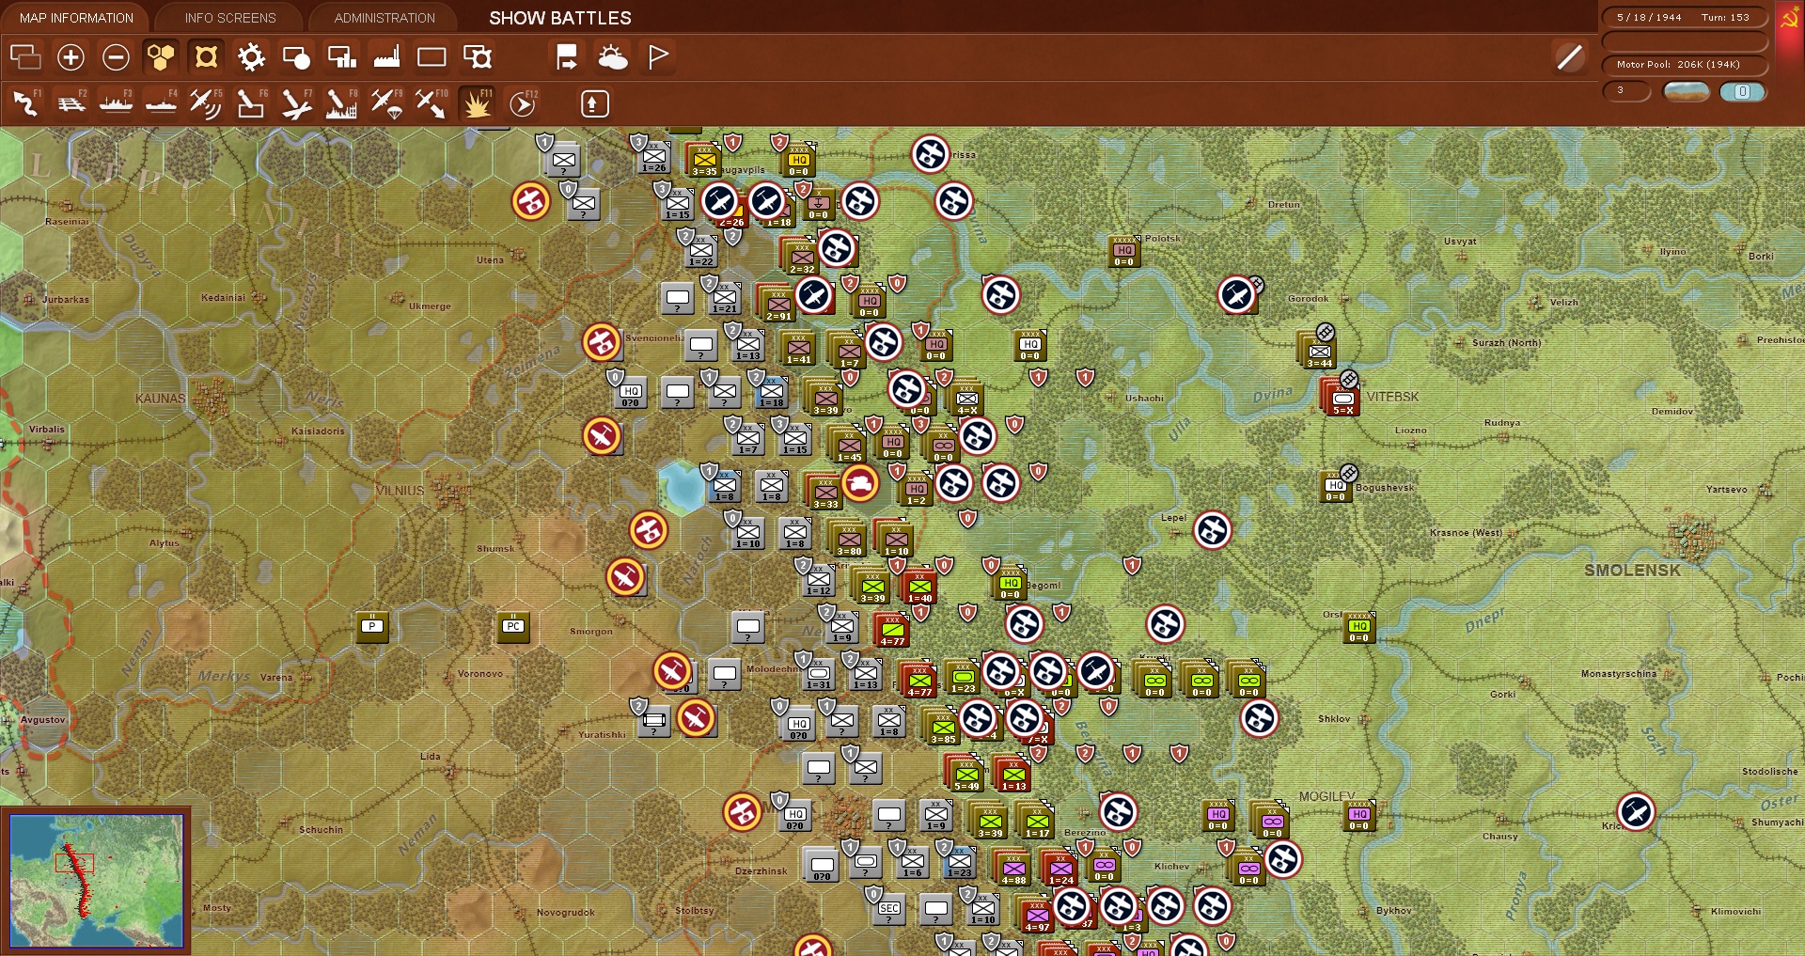
Task: Select the HQ counter near Polotsk
Action: [x=1124, y=251]
